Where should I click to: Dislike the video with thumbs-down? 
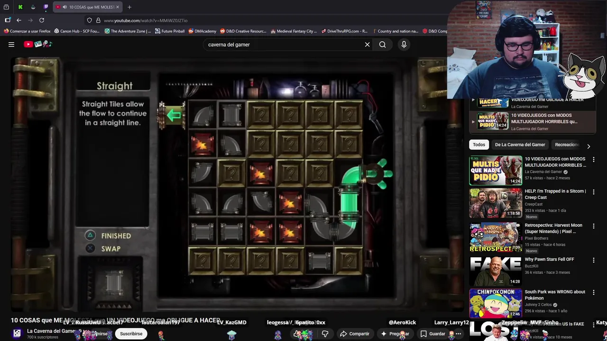(x=325, y=334)
